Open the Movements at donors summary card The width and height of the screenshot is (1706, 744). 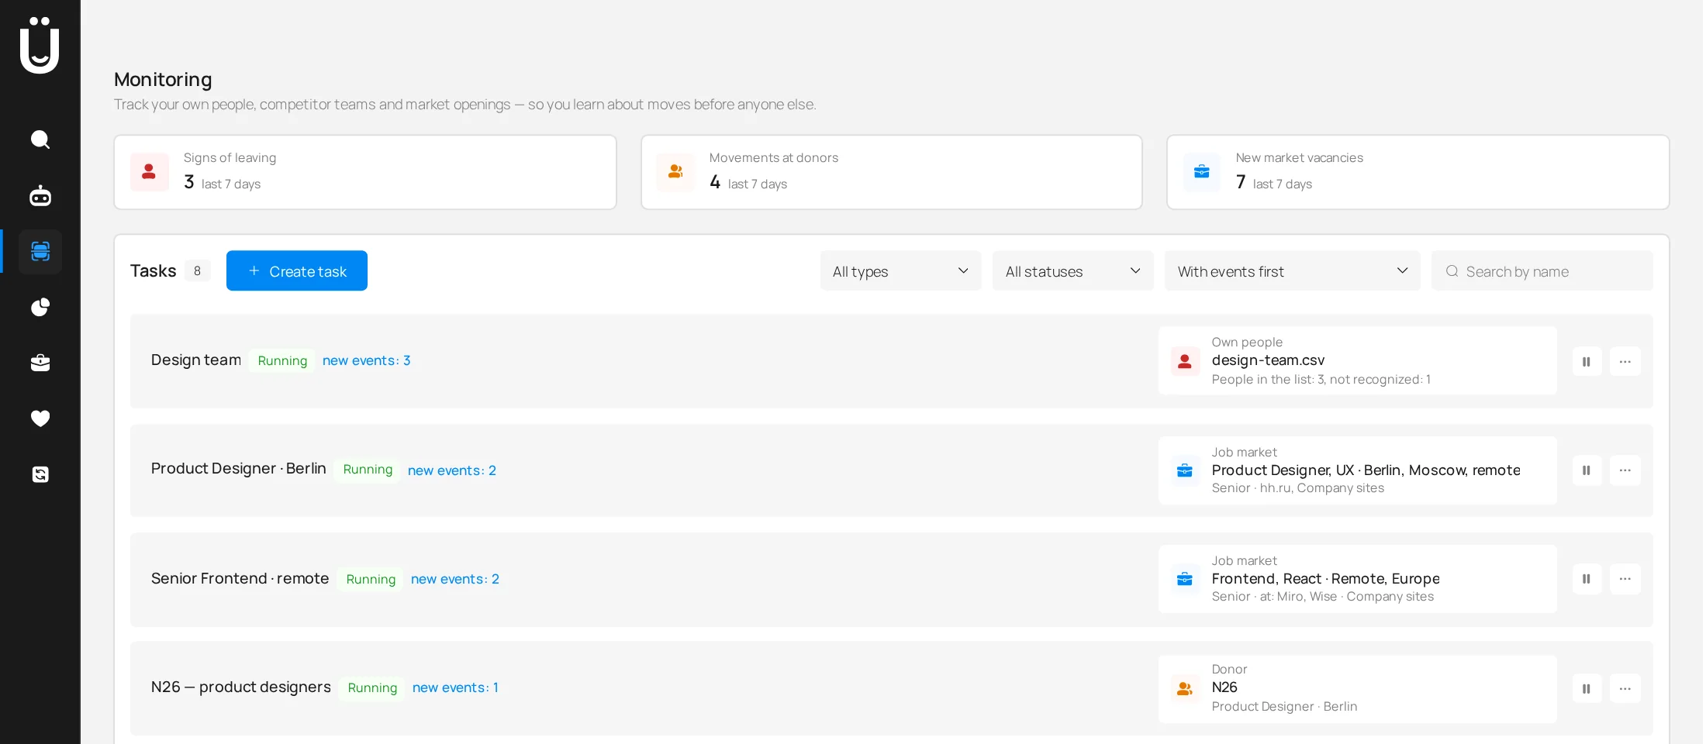[892, 172]
